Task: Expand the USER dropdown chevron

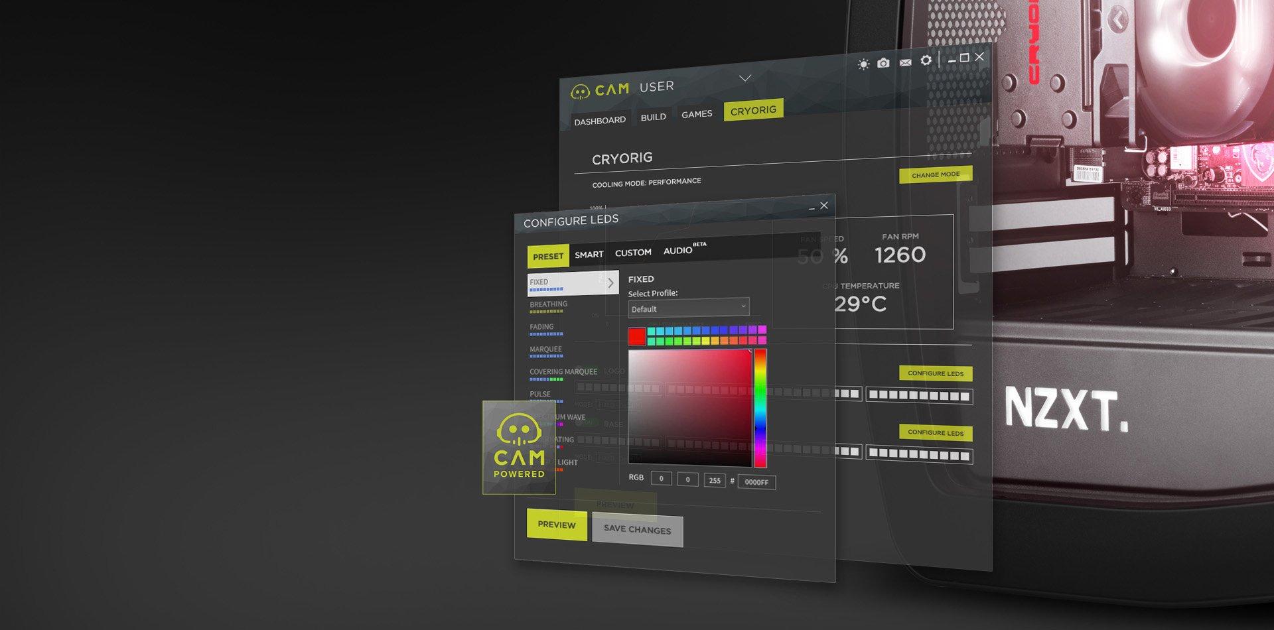Action: (745, 78)
